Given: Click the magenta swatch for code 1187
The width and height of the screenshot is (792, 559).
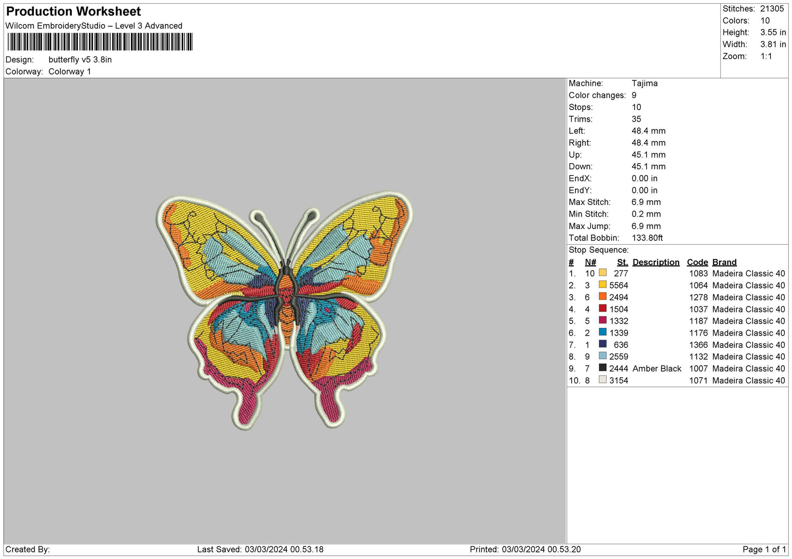Looking at the screenshot, I should (x=602, y=320).
